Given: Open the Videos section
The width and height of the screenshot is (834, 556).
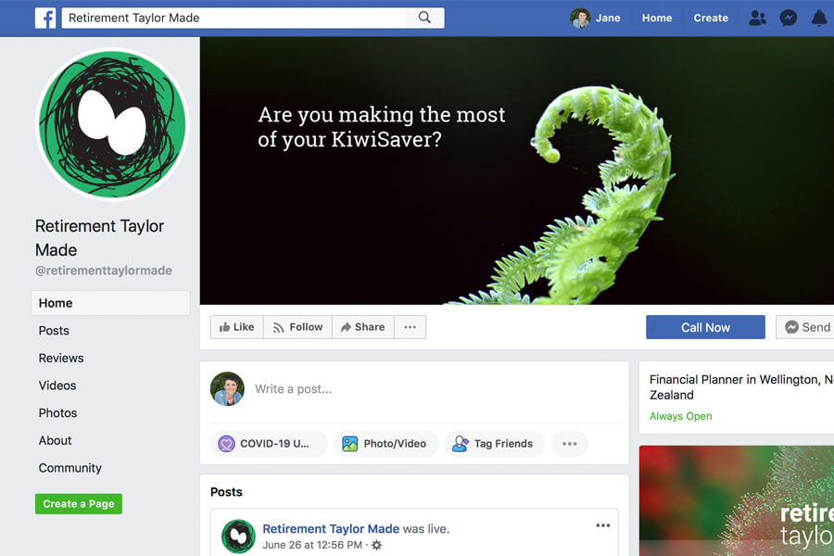Looking at the screenshot, I should [57, 385].
